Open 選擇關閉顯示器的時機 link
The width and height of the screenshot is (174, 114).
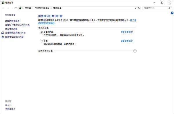click(x=15, y=33)
